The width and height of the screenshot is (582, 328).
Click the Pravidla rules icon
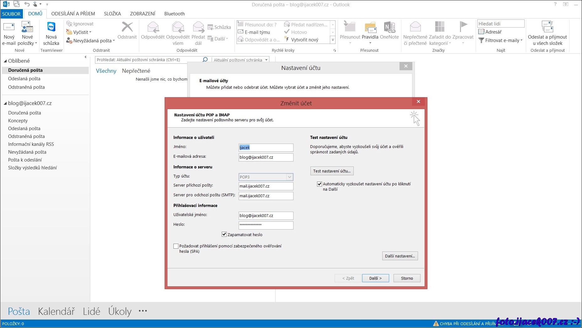click(x=370, y=28)
